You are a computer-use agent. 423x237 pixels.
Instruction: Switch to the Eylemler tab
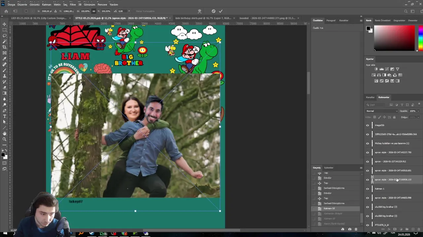pos(328,168)
